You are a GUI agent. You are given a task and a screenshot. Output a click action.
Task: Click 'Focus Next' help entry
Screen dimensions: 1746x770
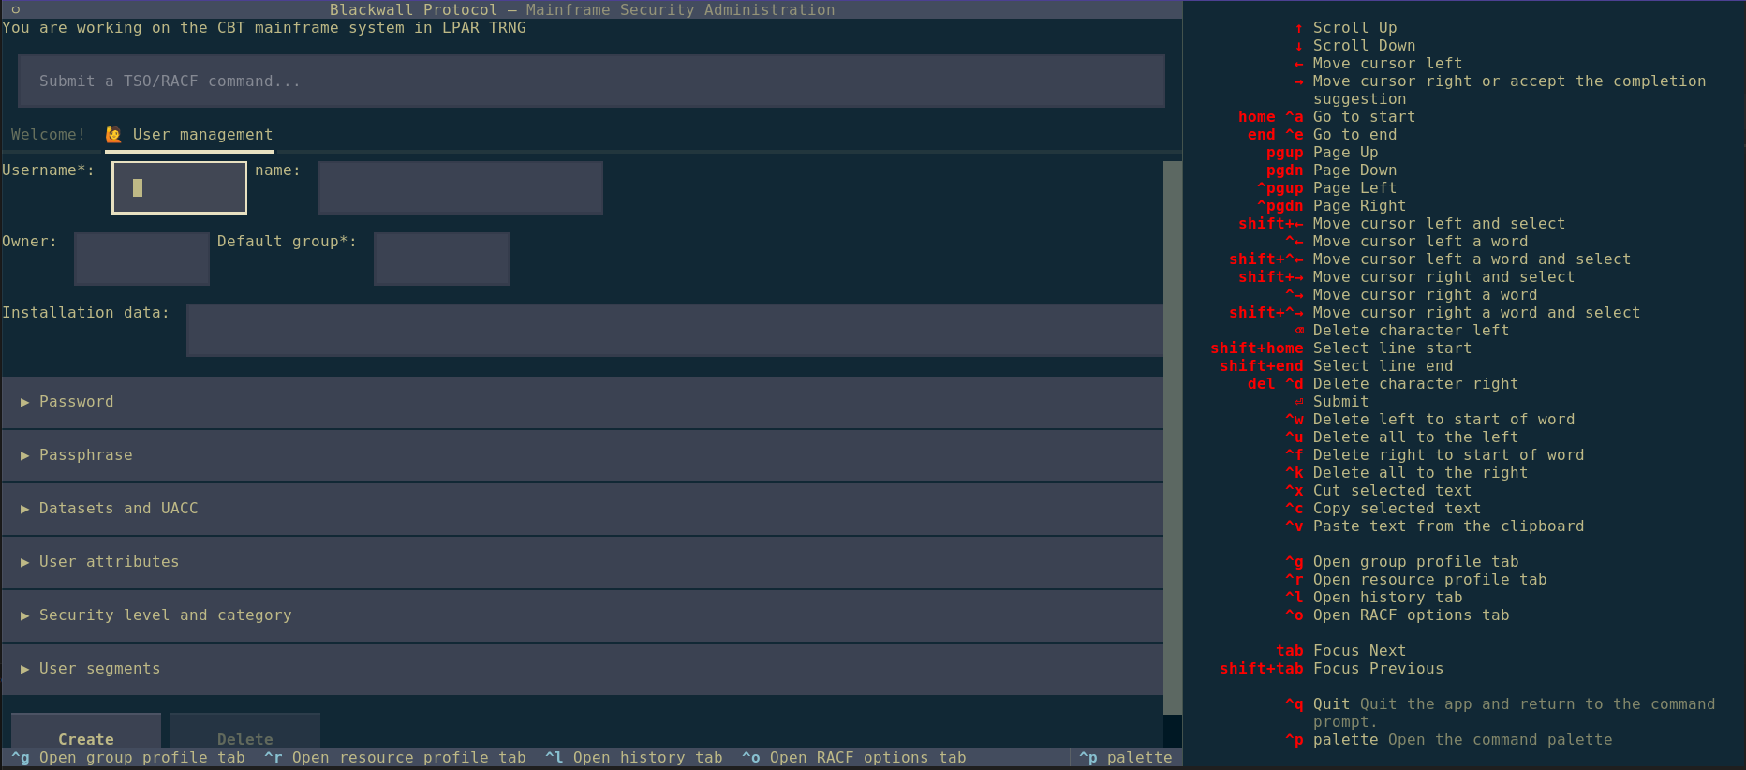click(x=1359, y=651)
